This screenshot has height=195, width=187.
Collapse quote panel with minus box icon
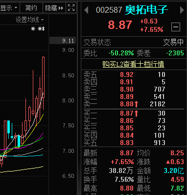176,27
